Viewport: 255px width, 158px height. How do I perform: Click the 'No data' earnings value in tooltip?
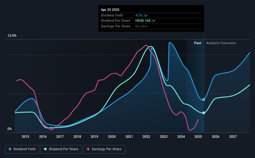pyautogui.click(x=141, y=26)
